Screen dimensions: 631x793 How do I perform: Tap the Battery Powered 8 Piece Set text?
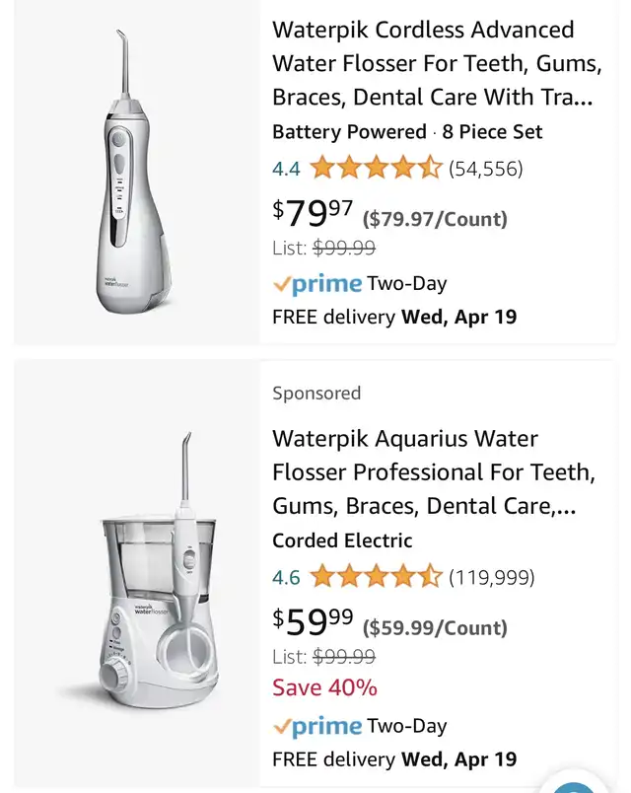407,132
